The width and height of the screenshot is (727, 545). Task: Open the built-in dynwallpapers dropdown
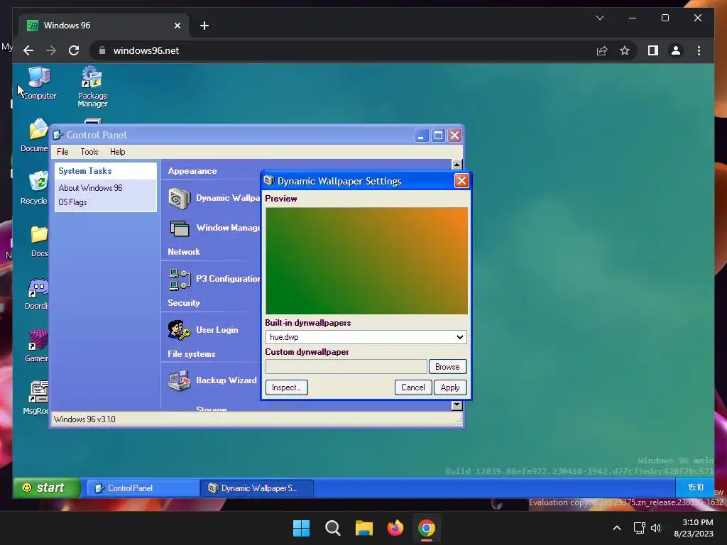coord(366,337)
